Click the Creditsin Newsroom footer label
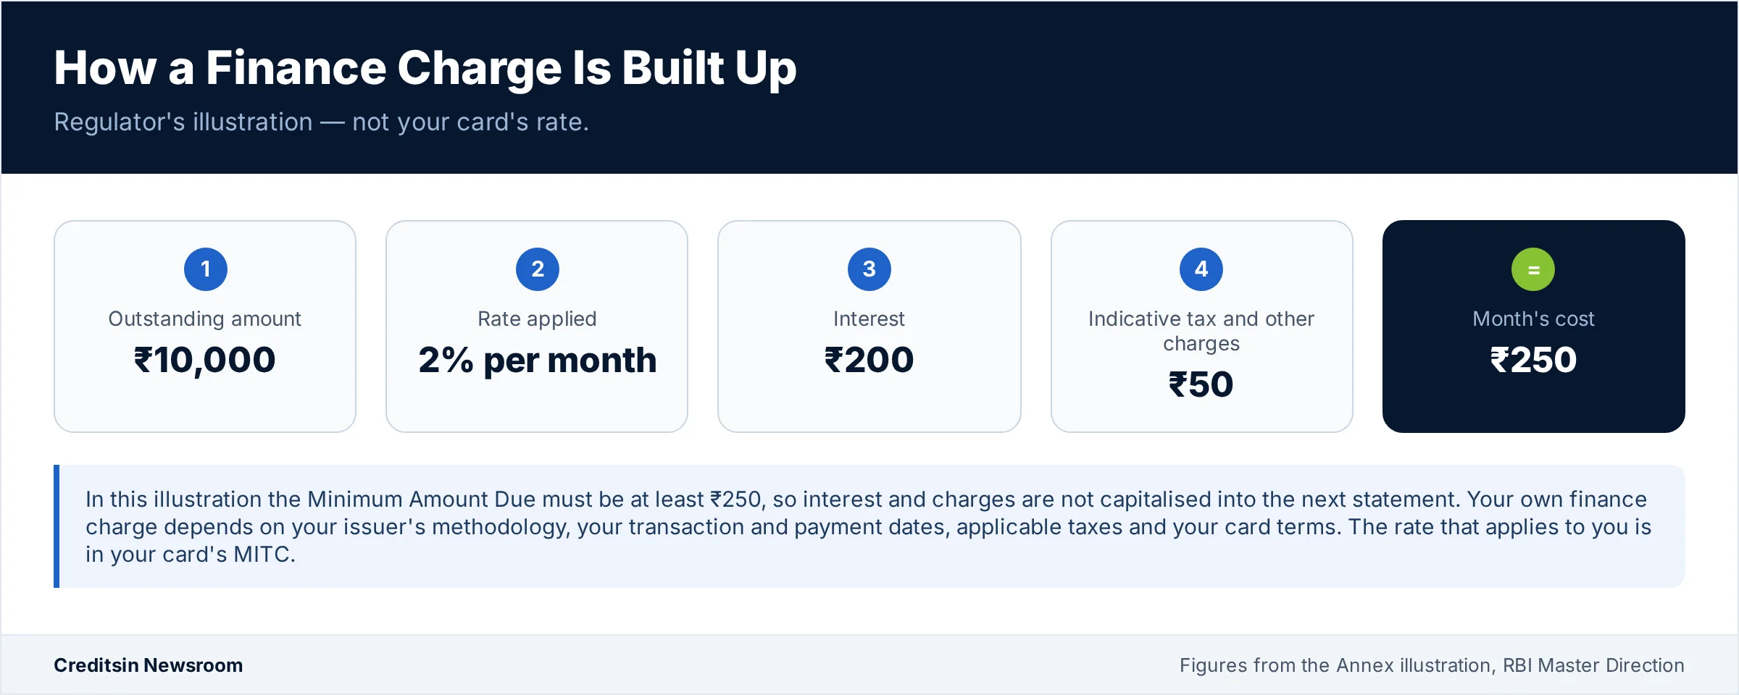This screenshot has height=695, width=1739. point(149,665)
